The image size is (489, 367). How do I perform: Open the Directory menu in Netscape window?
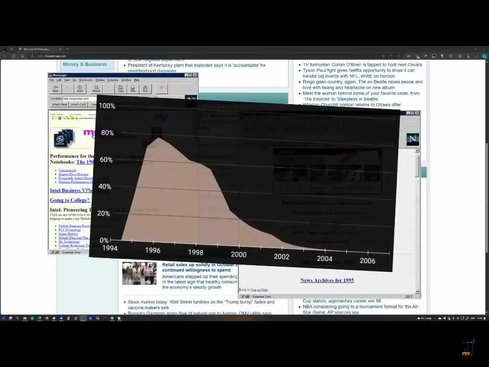point(113,80)
